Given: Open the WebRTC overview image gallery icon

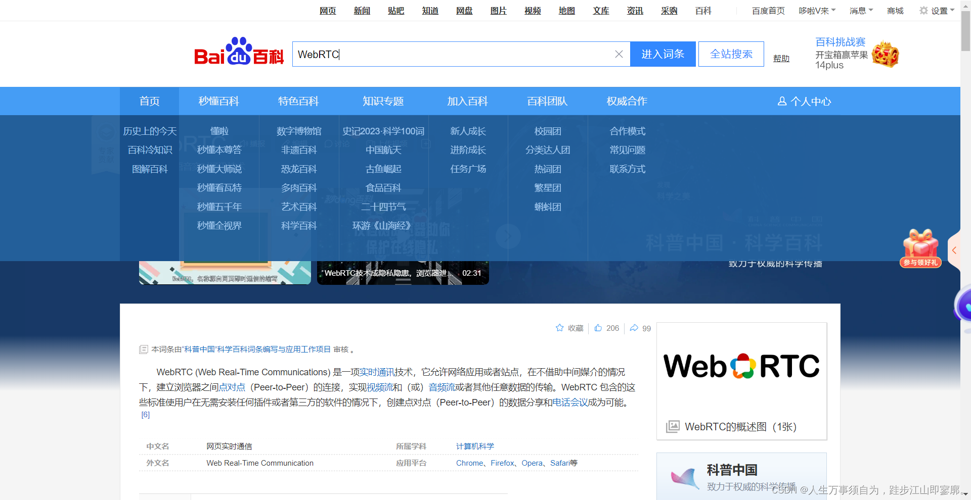Looking at the screenshot, I should (x=673, y=426).
